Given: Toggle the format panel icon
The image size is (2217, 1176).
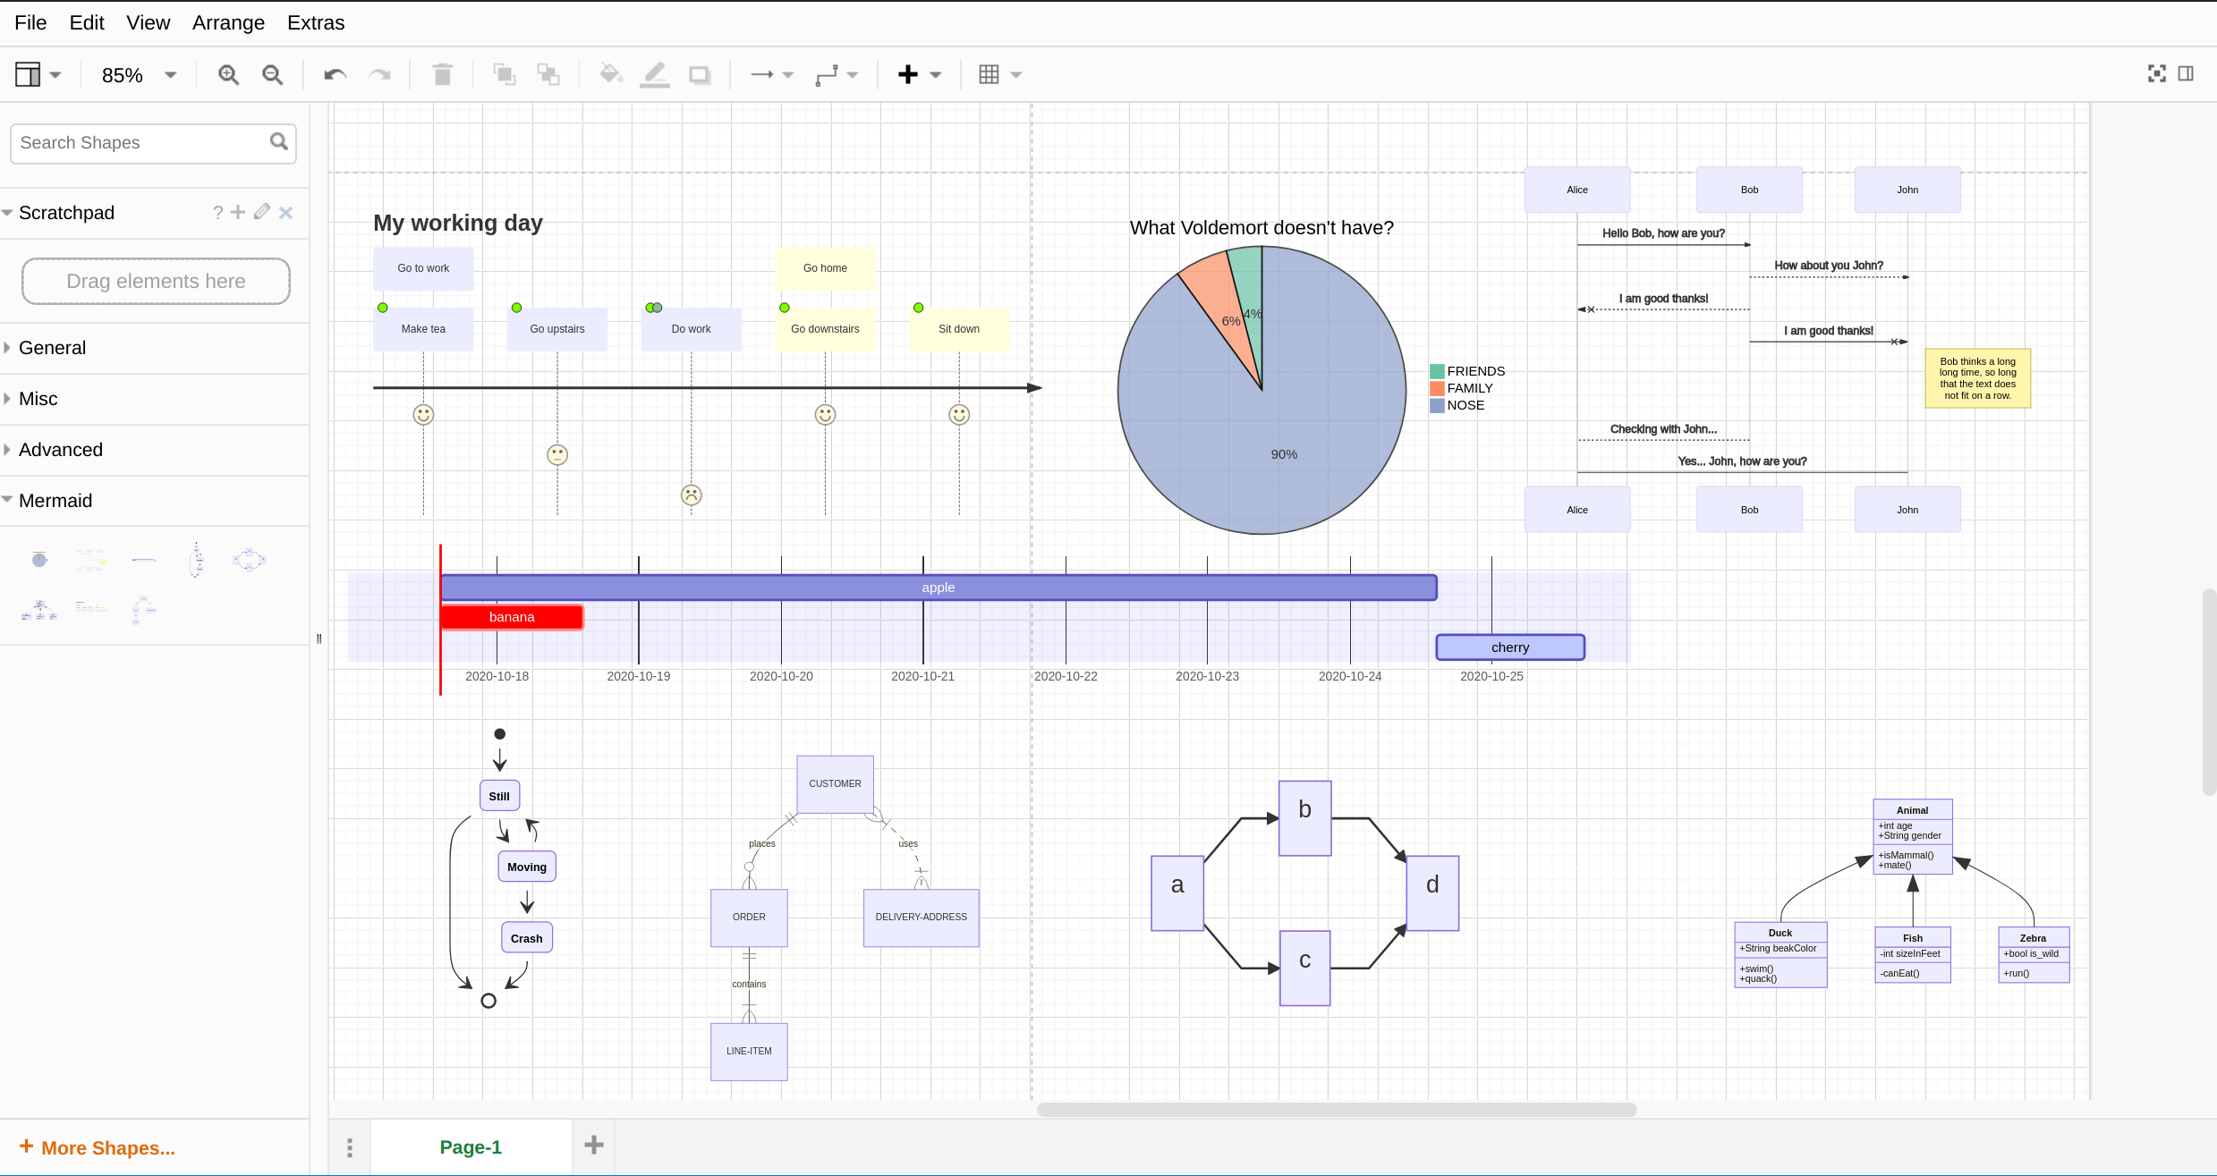Looking at the screenshot, I should click(x=2186, y=74).
